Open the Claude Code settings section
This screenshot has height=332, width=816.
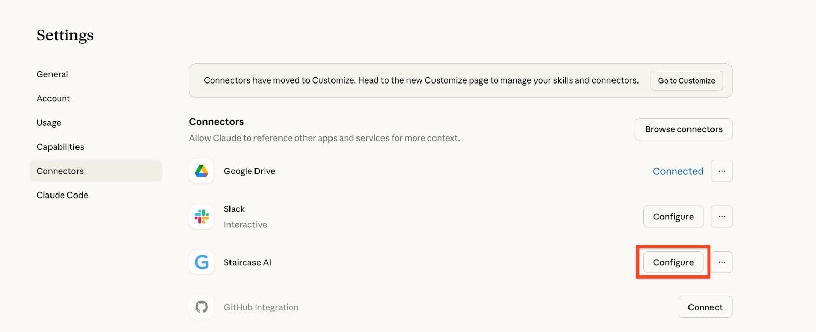pos(62,195)
